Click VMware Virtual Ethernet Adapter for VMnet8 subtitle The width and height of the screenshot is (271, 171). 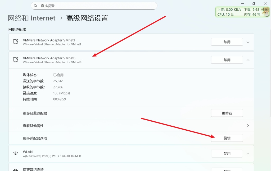tap(52, 62)
